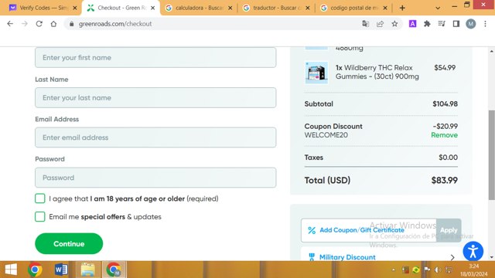The height and width of the screenshot is (278, 495).
Task: Click the Wildberry THC Relax Gummies name
Action: point(377,72)
